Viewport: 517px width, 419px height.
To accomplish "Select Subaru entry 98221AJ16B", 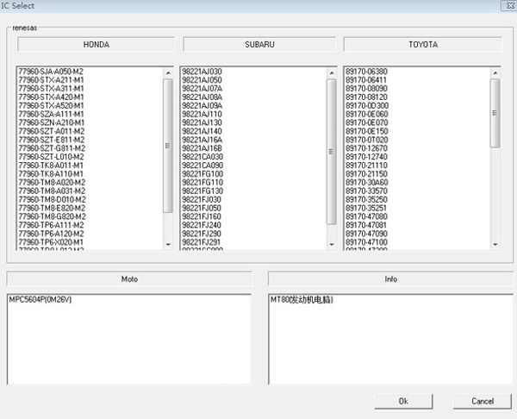I will [x=202, y=148].
